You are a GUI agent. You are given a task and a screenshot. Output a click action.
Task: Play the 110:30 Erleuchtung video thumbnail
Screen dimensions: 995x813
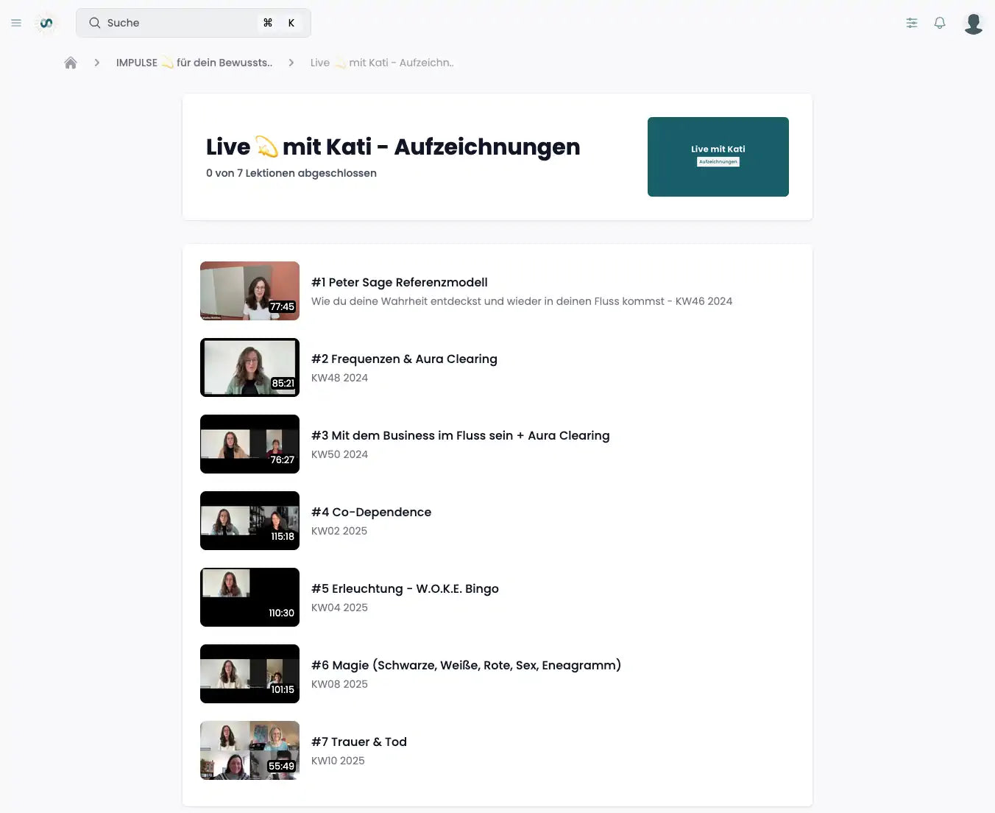click(x=249, y=597)
